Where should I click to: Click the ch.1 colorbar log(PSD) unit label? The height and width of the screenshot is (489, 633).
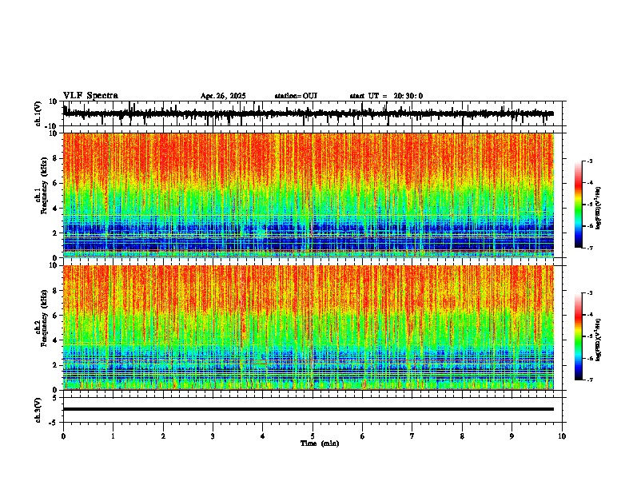(599, 209)
